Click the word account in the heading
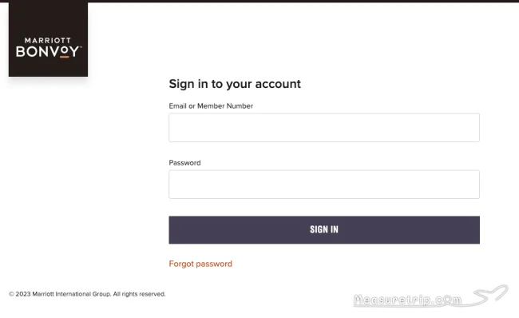This screenshot has width=519, height=318. (278, 84)
